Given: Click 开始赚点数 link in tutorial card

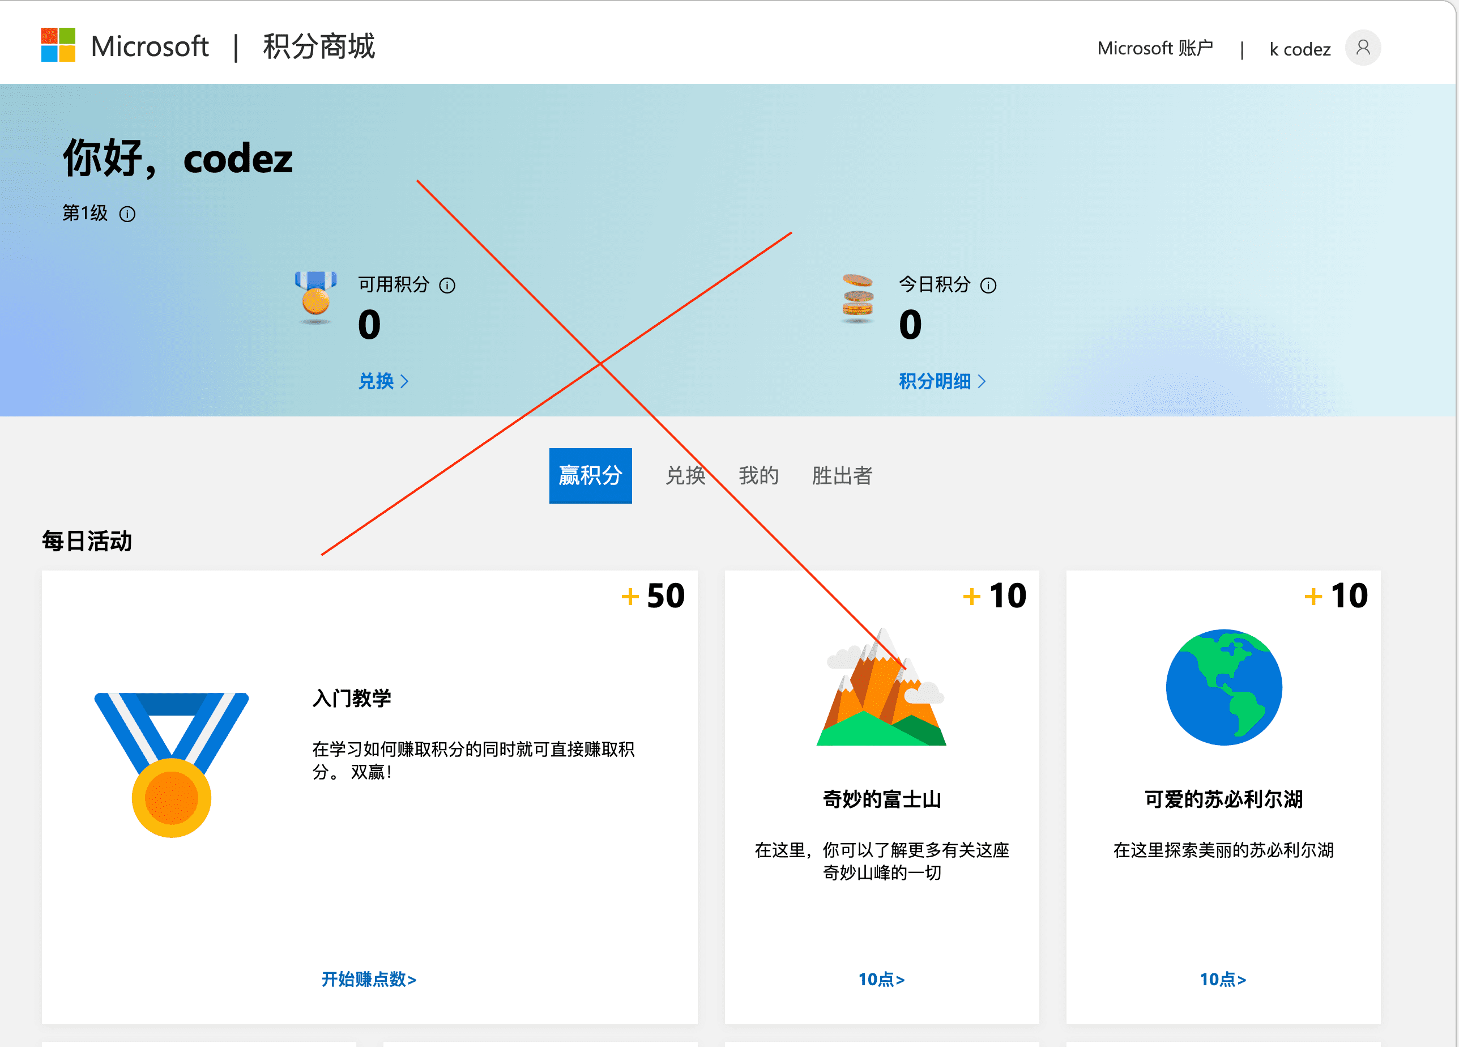Looking at the screenshot, I should coord(369,979).
